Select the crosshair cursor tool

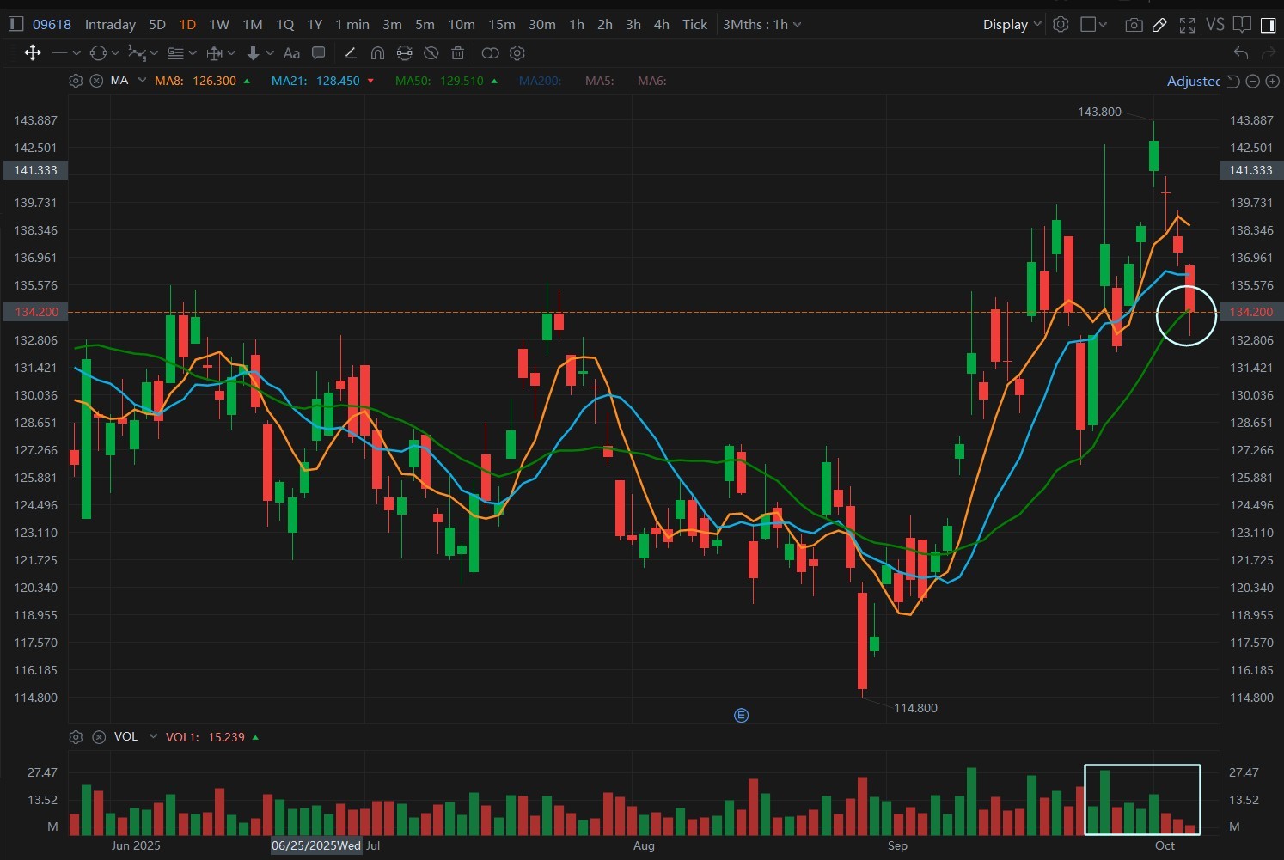click(x=33, y=52)
